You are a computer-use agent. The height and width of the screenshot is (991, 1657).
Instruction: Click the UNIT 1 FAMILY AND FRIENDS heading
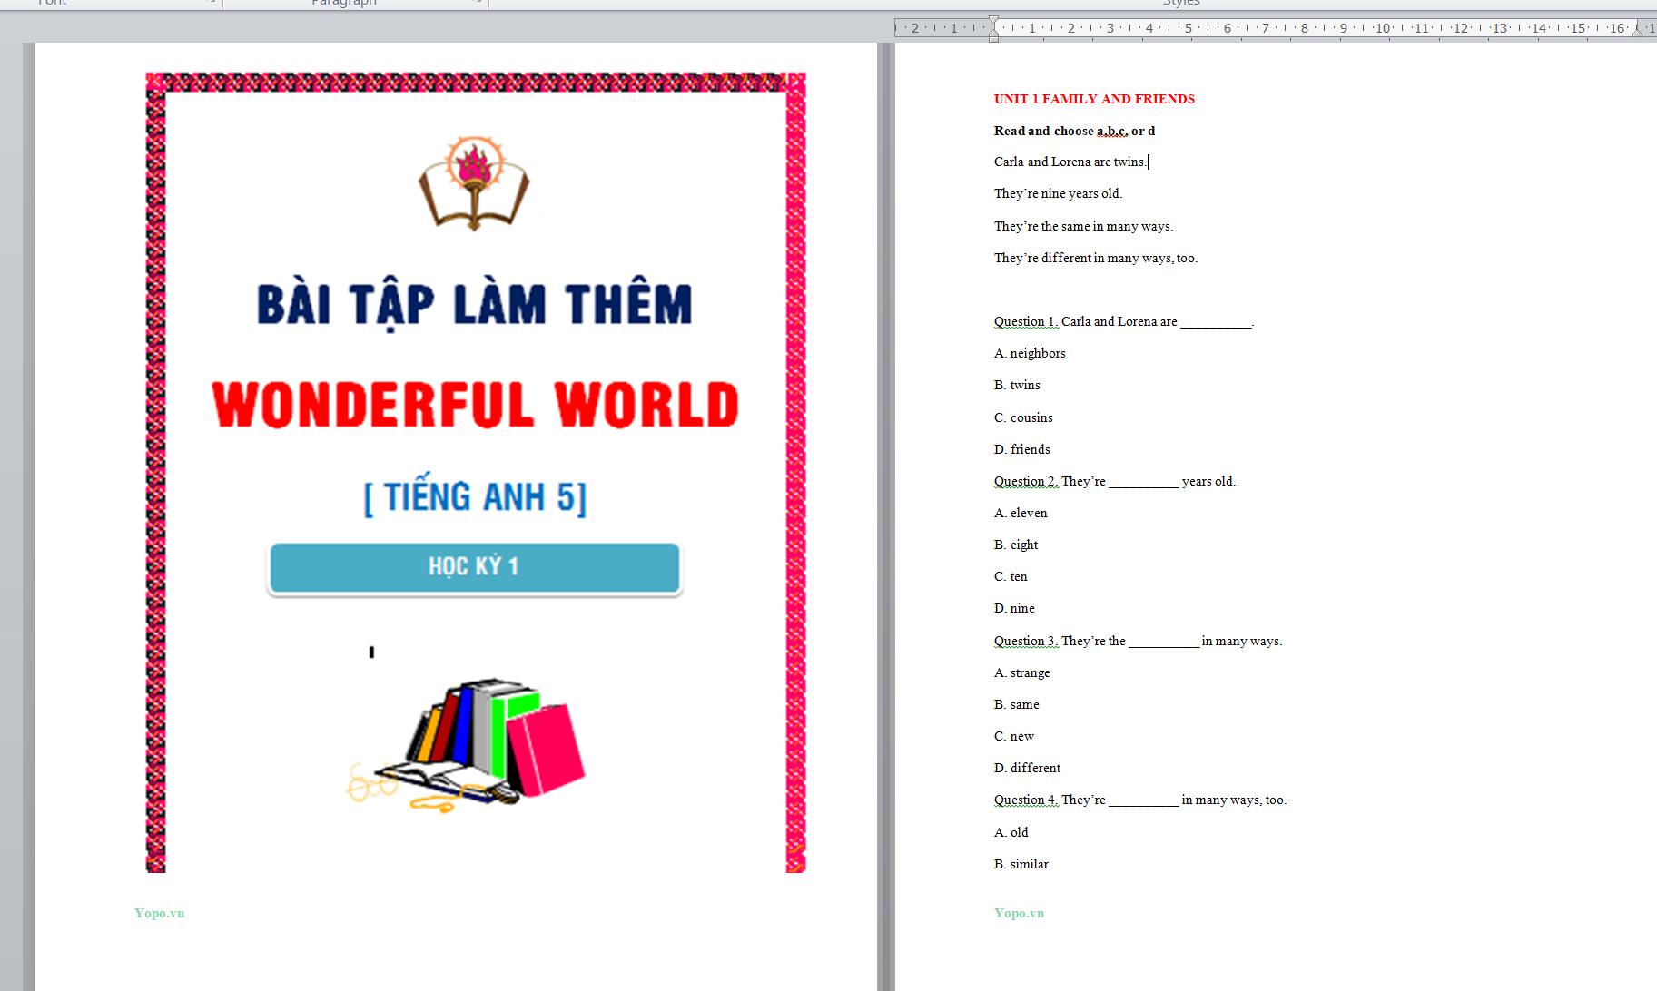pos(1094,99)
